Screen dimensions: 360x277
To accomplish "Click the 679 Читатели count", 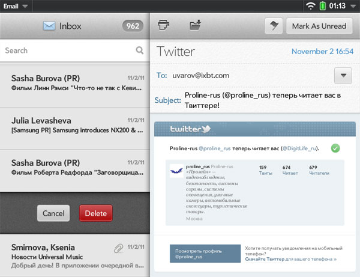I will pos(319,170).
